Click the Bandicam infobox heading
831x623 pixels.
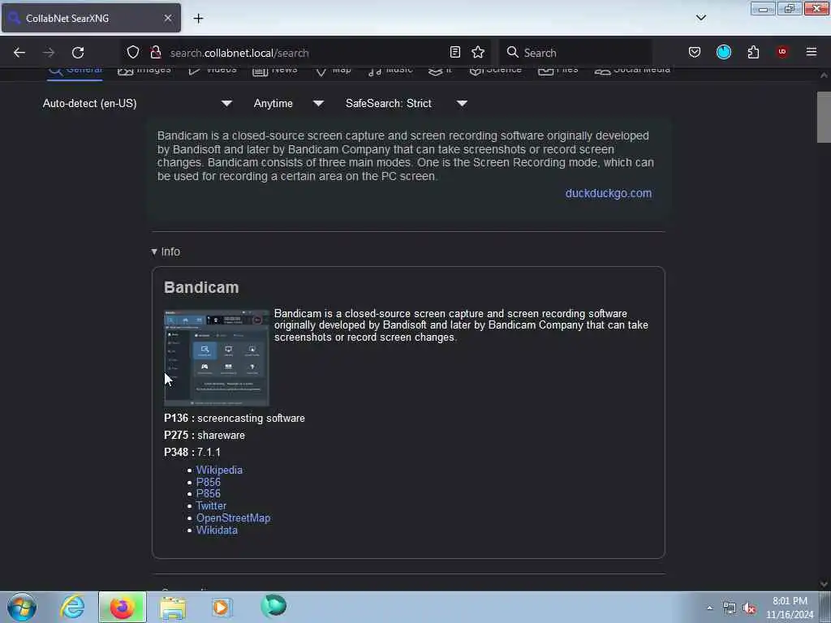[x=201, y=288]
